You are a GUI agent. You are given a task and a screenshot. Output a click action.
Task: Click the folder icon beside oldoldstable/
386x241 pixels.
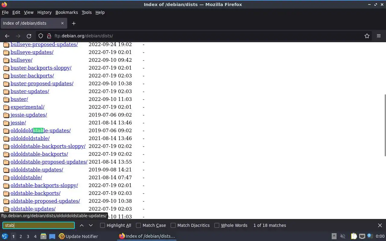(6, 178)
